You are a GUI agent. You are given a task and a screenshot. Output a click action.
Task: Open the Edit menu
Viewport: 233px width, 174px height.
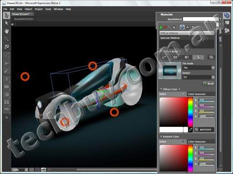(x=12, y=9)
